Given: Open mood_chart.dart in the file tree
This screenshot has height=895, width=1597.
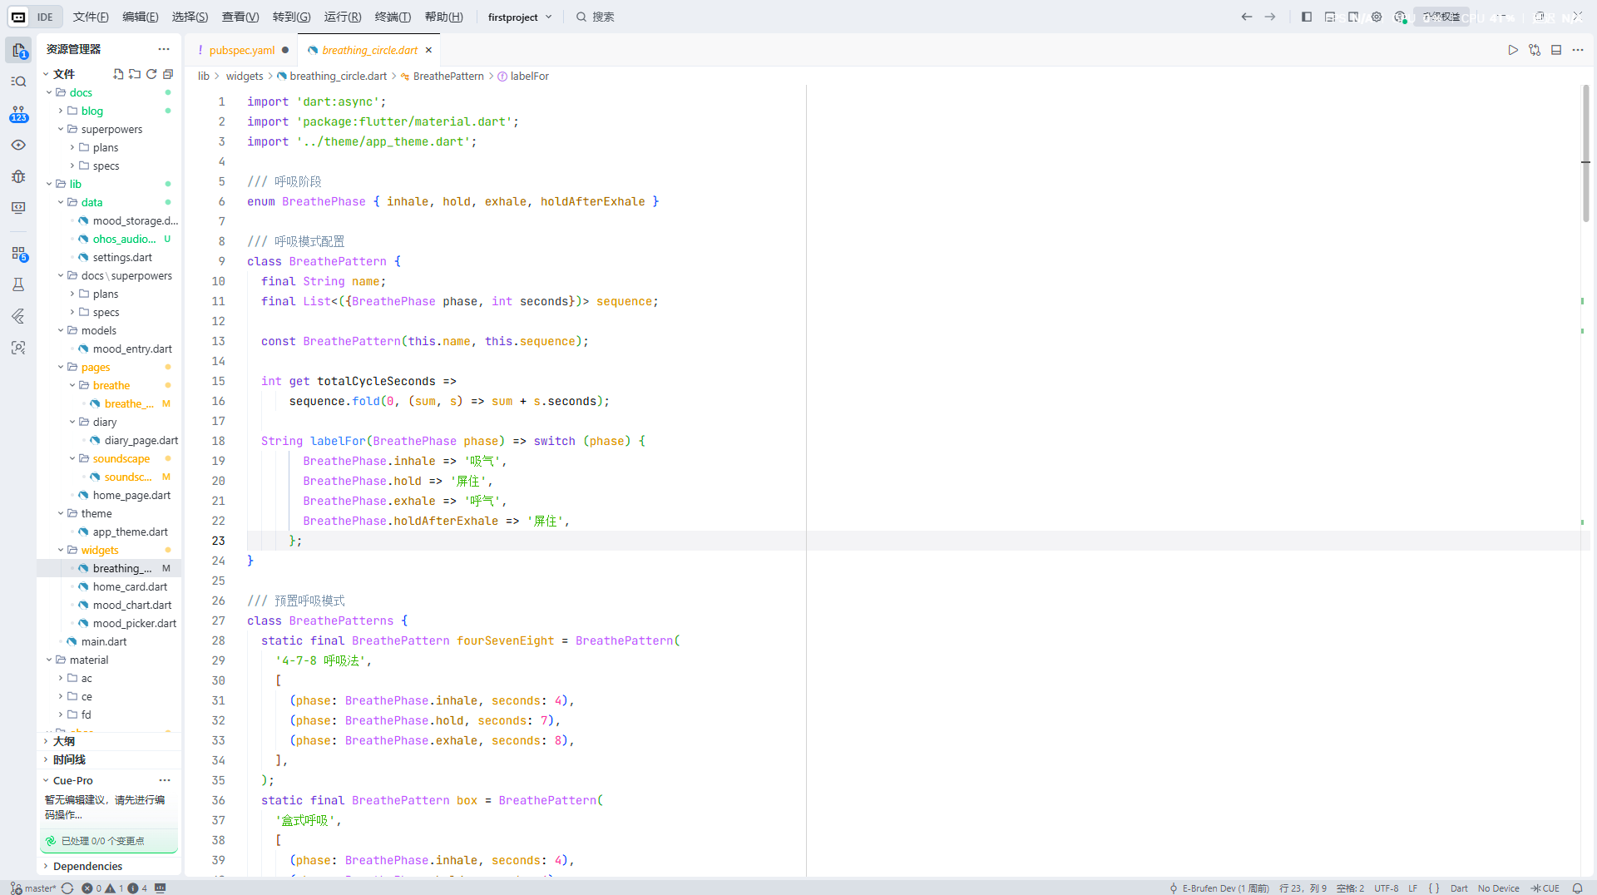Looking at the screenshot, I should pyautogui.click(x=132, y=605).
